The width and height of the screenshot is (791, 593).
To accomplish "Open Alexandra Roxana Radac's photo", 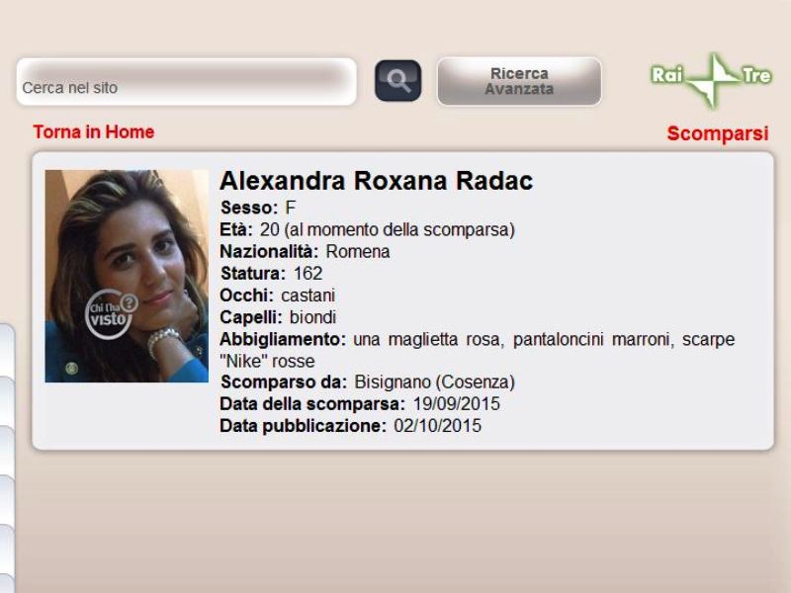I will coord(127,276).
